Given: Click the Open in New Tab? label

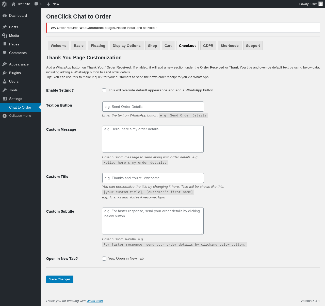Looking at the screenshot, I should [62, 259].
